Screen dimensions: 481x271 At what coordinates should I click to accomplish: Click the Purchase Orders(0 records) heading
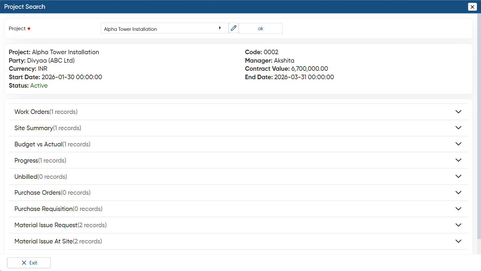point(53,192)
